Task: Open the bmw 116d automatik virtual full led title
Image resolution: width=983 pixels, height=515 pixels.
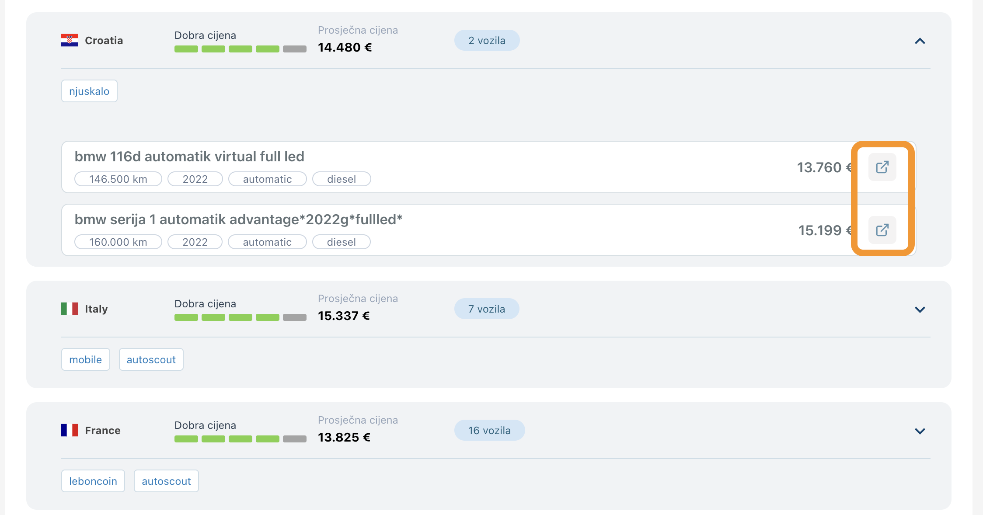Action: [189, 157]
